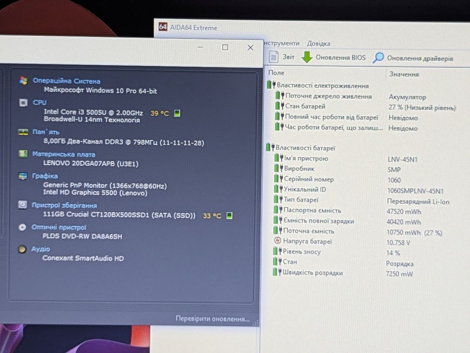
Task: Click the 39 °C CPU temperature value
Action: (x=160, y=113)
